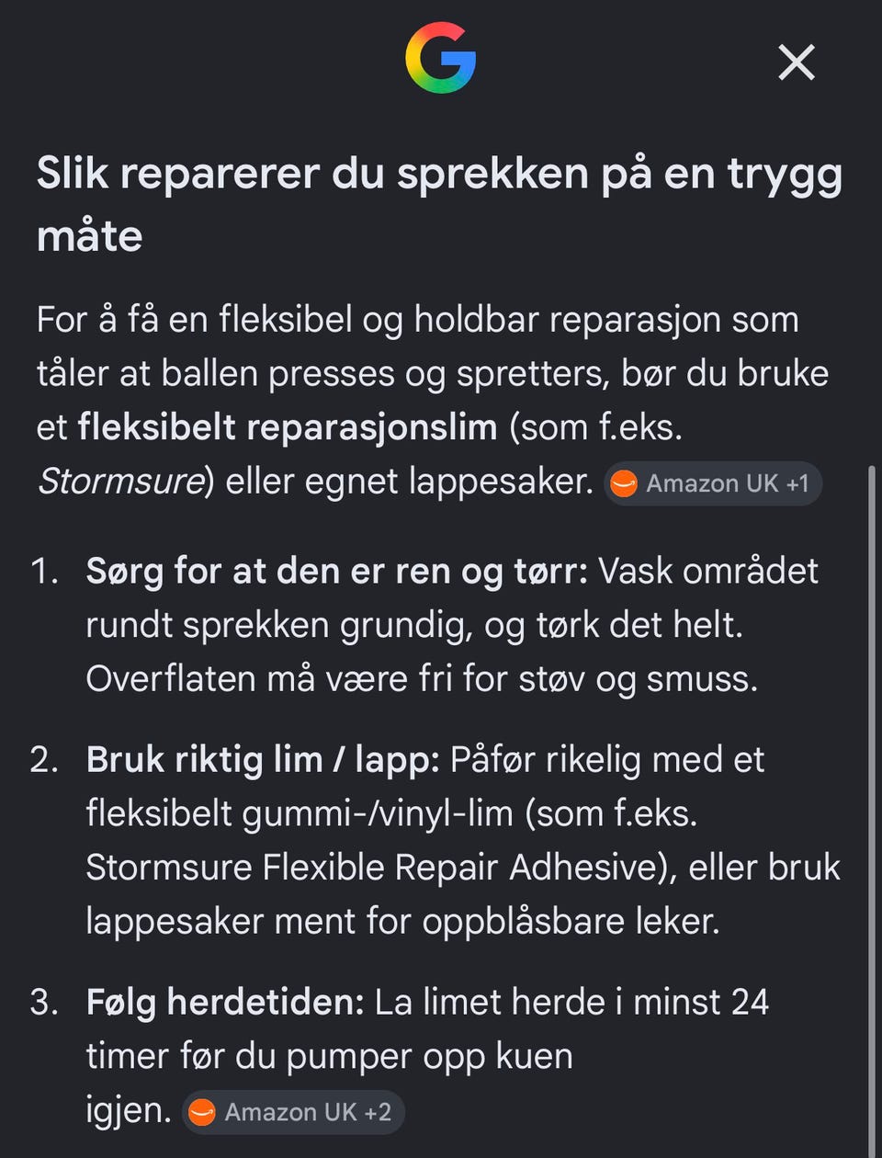Screen dimensions: 882x1158
Task: Close the panel with the X button
Action: pos(797,62)
